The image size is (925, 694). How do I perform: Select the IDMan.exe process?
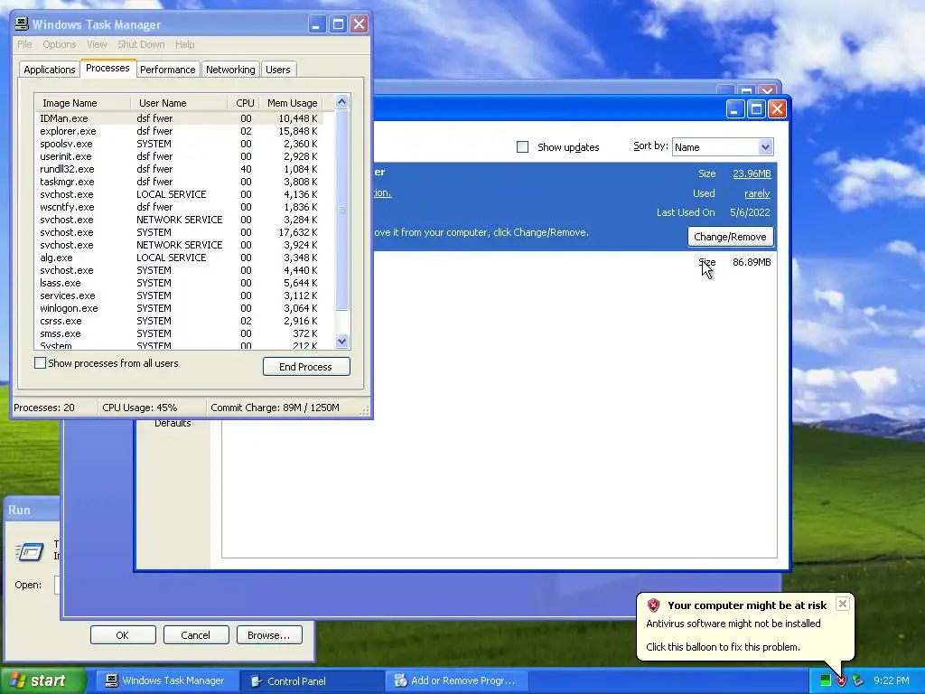[x=180, y=118]
